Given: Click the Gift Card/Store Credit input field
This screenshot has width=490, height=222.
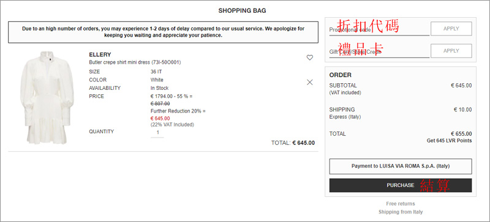Looking at the screenshot, I should [x=379, y=52].
